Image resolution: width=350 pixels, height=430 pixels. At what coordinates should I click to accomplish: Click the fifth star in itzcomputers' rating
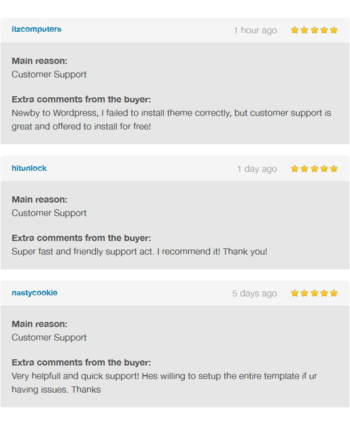click(x=334, y=30)
